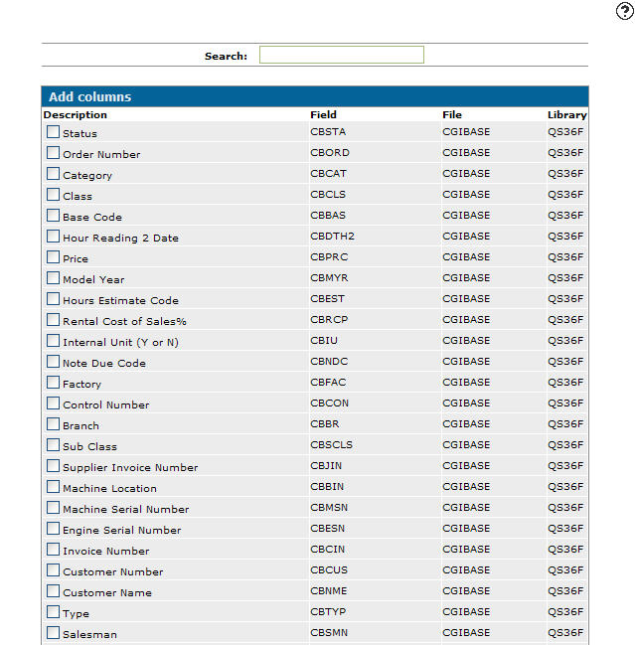Check the Status column checkbox
This screenshot has height=645, width=635.
pos(53,131)
